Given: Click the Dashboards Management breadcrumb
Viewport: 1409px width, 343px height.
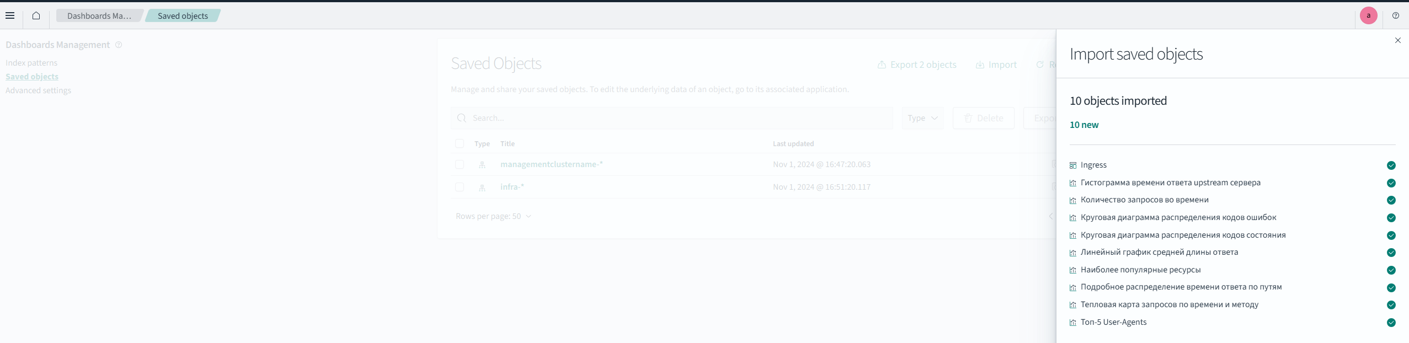Looking at the screenshot, I should tap(99, 15).
